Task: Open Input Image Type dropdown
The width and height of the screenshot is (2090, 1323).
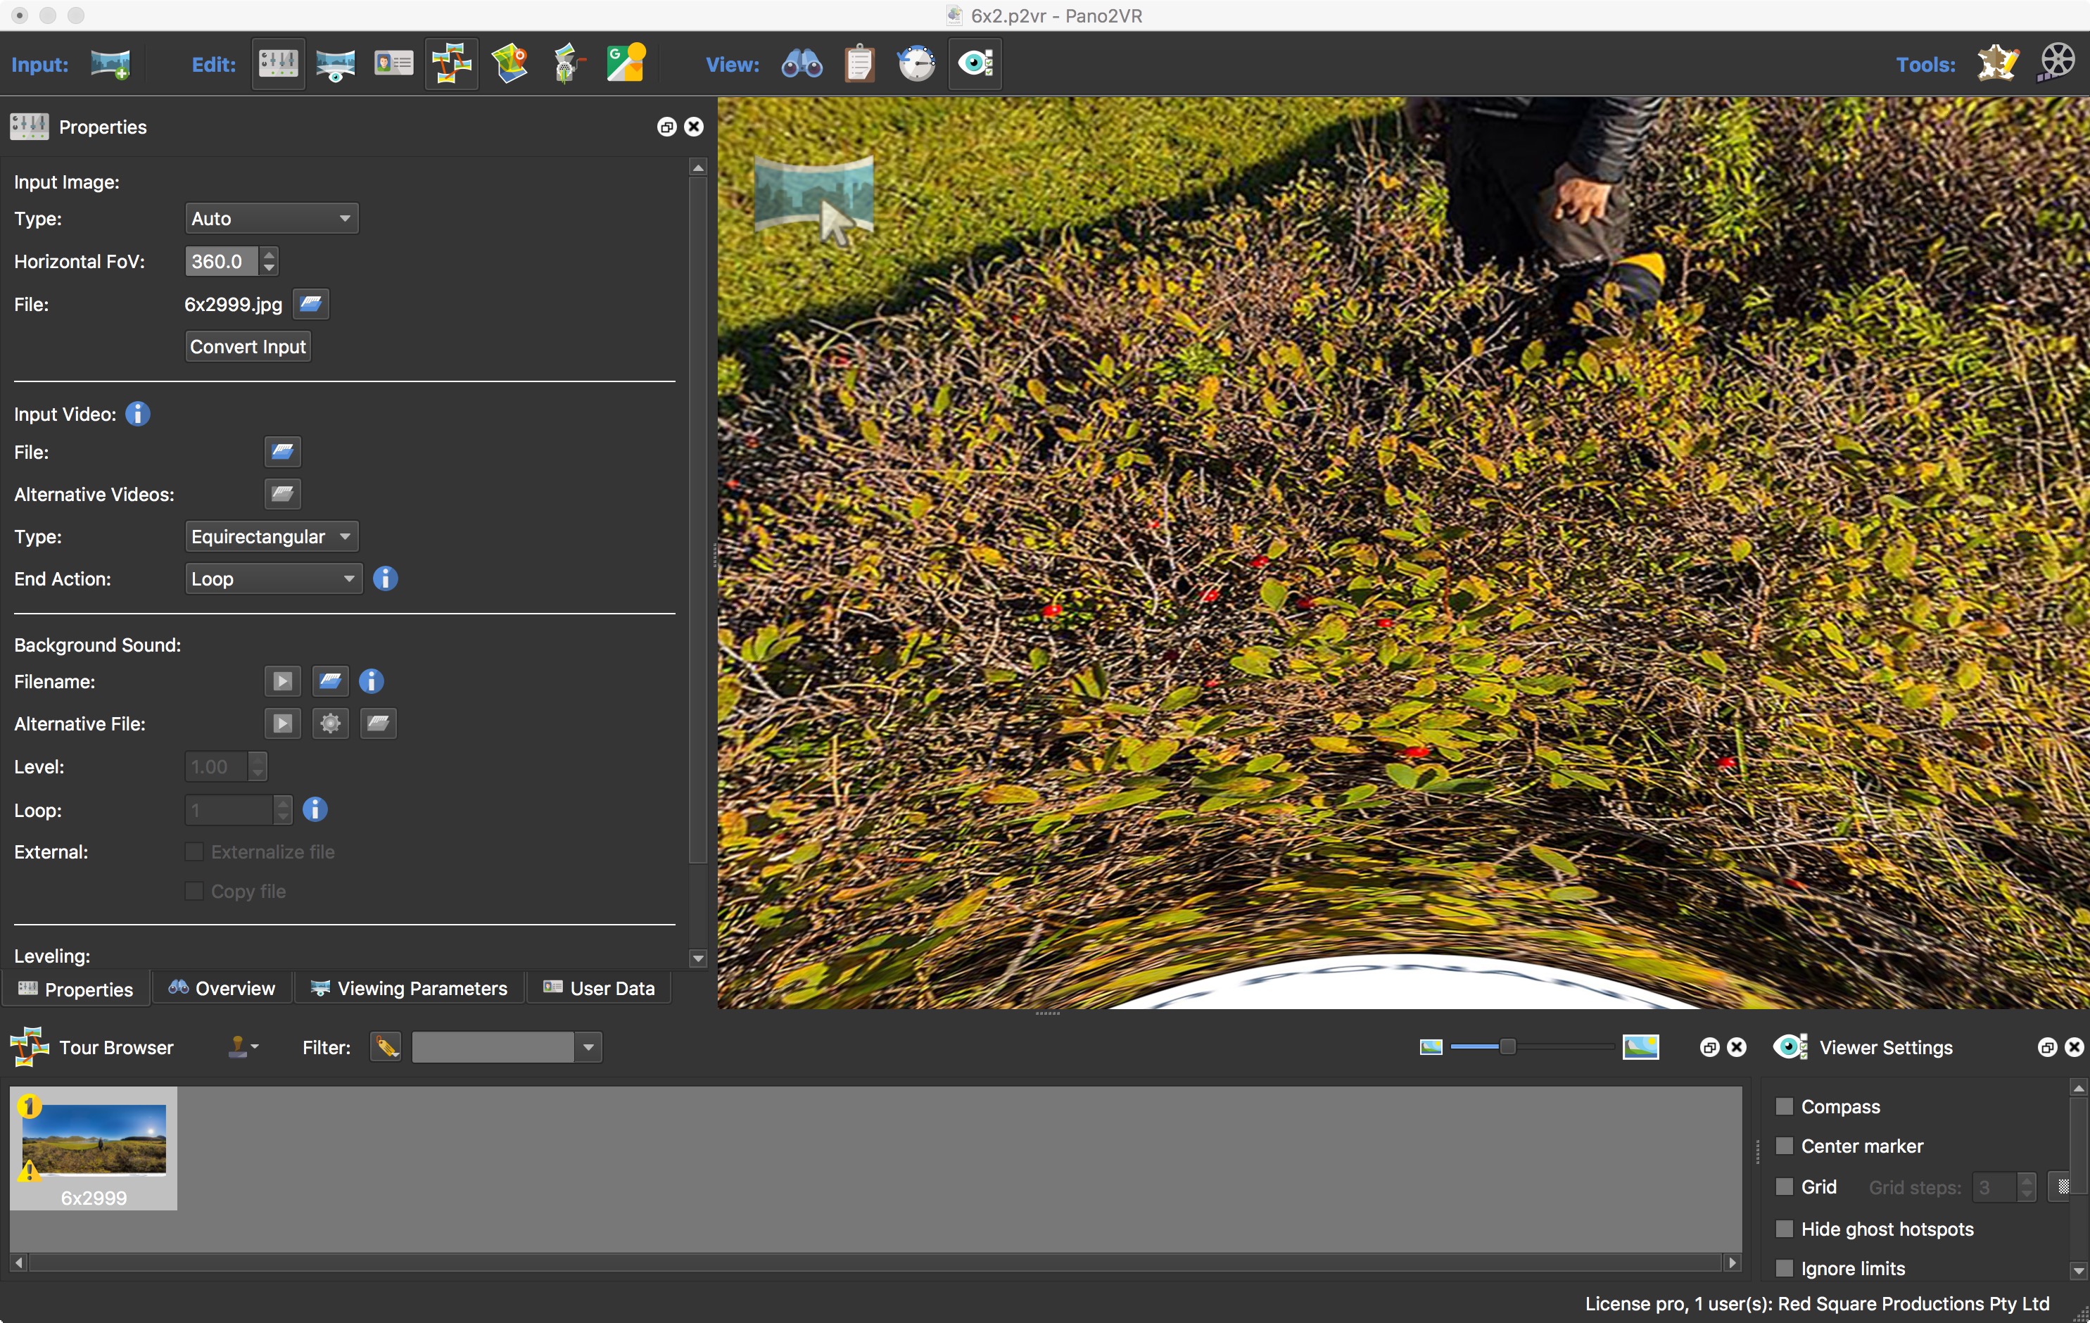Action: point(271,218)
